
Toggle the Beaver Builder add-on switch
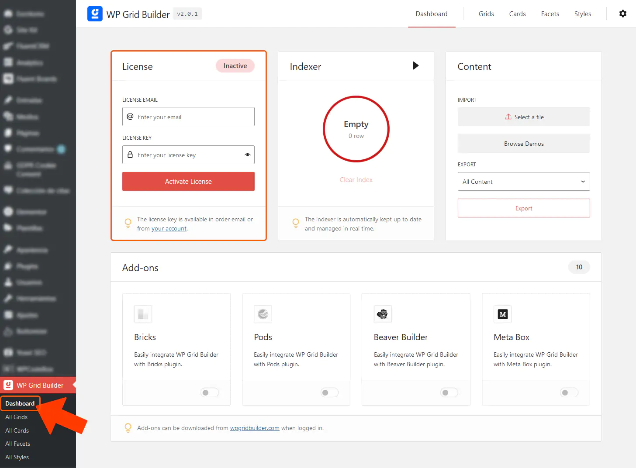click(x=449, y=392)
